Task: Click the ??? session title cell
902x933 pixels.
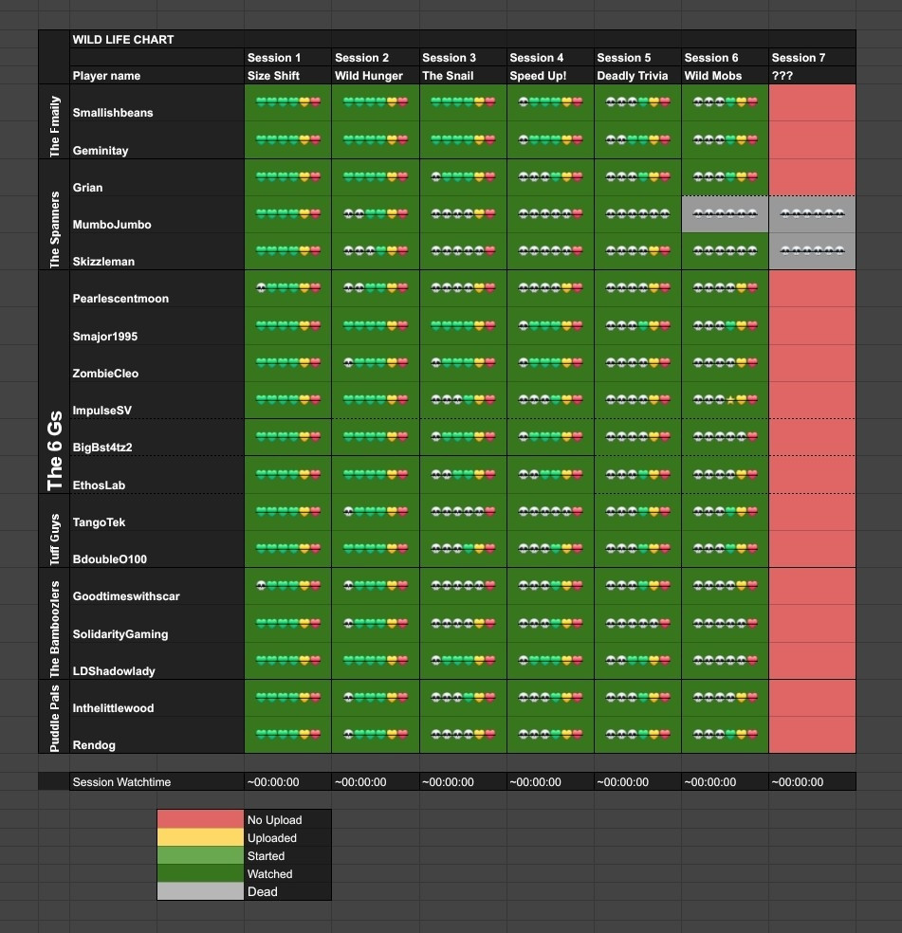Action: [x=812, y=76]
